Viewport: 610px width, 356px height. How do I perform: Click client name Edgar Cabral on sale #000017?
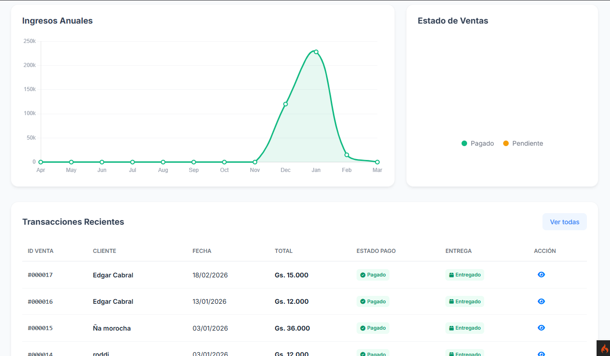113,275
